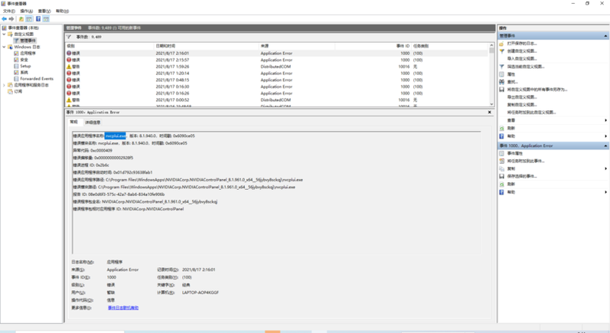
Task: Collapse the Windows 日志 tree node
Action: tap(4, 47)
